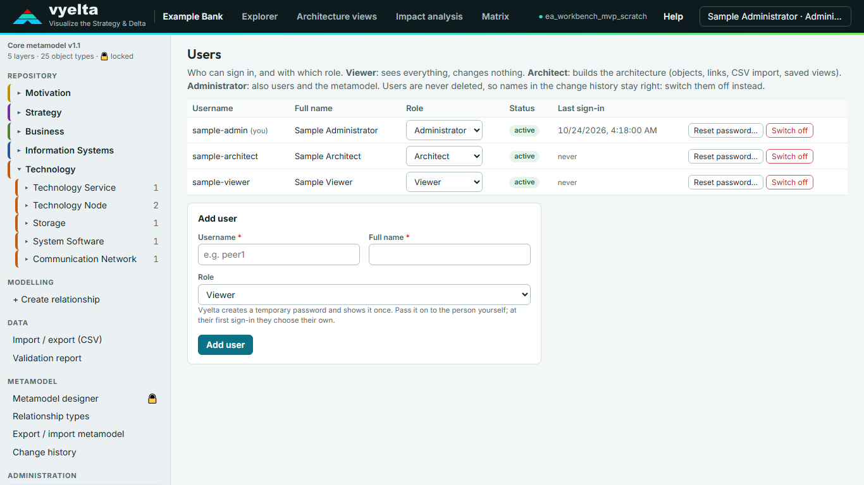Image resolution: width=864 pixels, height=485 pixels.
Task: Switch to the Matrix tab
Action: click(495, 16)
